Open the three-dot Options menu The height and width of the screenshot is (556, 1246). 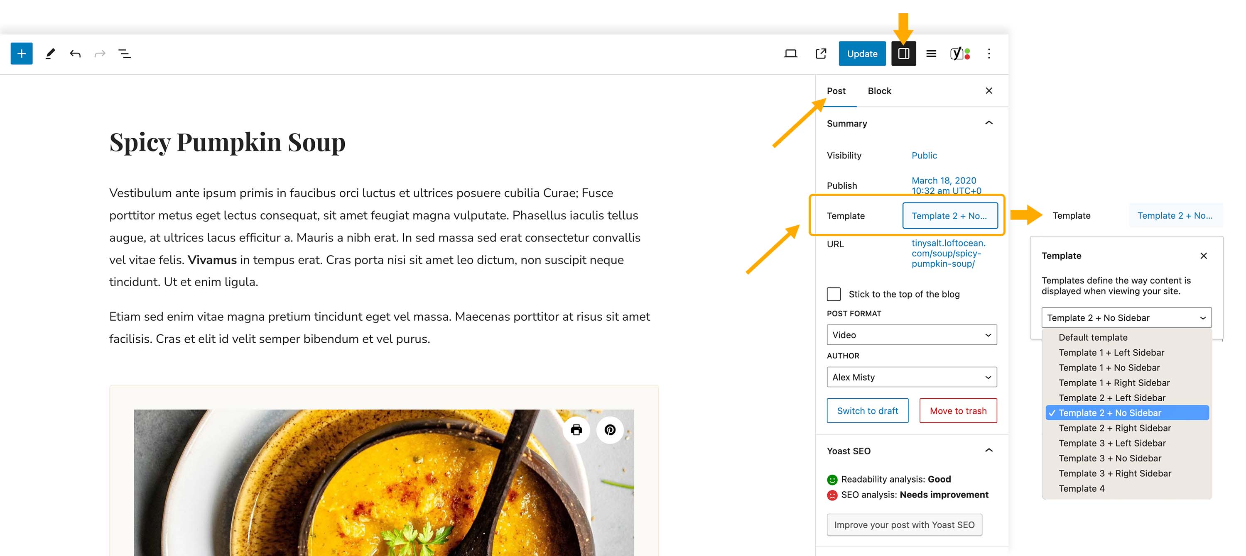click(x=988, y=54)
